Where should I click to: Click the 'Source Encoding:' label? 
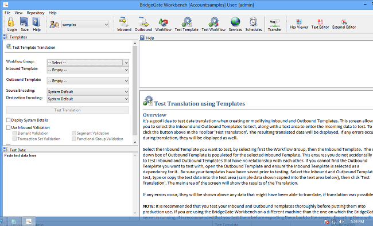(x=21, y=91)
